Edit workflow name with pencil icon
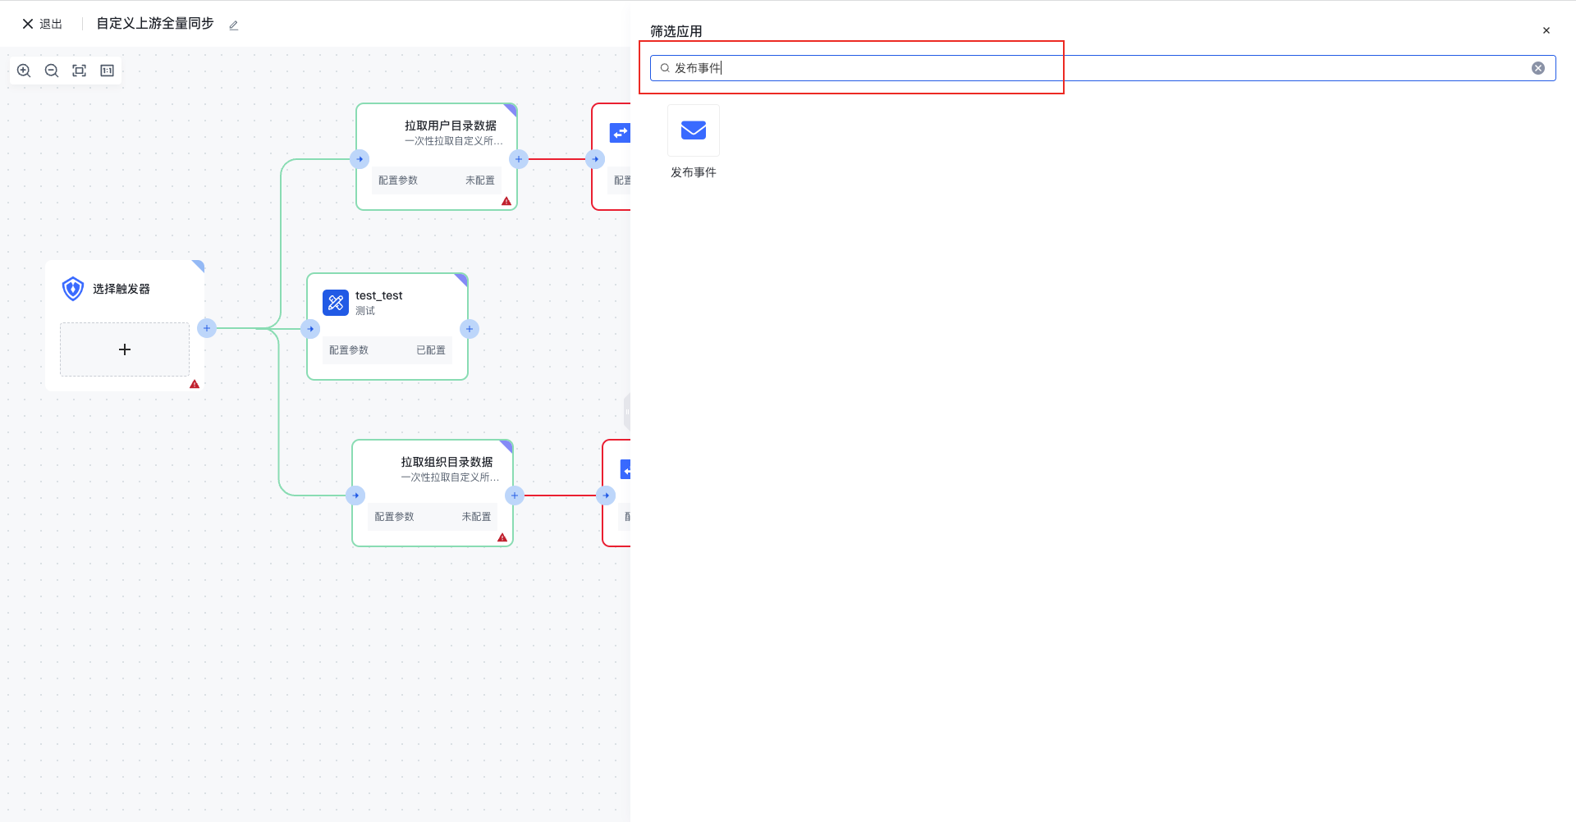Screen dimensions: 1576x822 [x=234, y=25]
